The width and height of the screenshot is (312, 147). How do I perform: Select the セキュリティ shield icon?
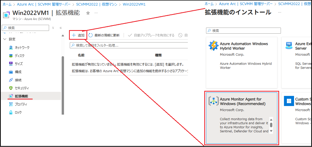pyautogui.click(x=11, y=88)
